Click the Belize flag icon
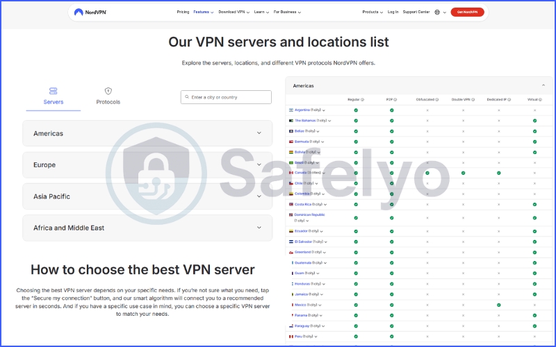 click(291, 131)
